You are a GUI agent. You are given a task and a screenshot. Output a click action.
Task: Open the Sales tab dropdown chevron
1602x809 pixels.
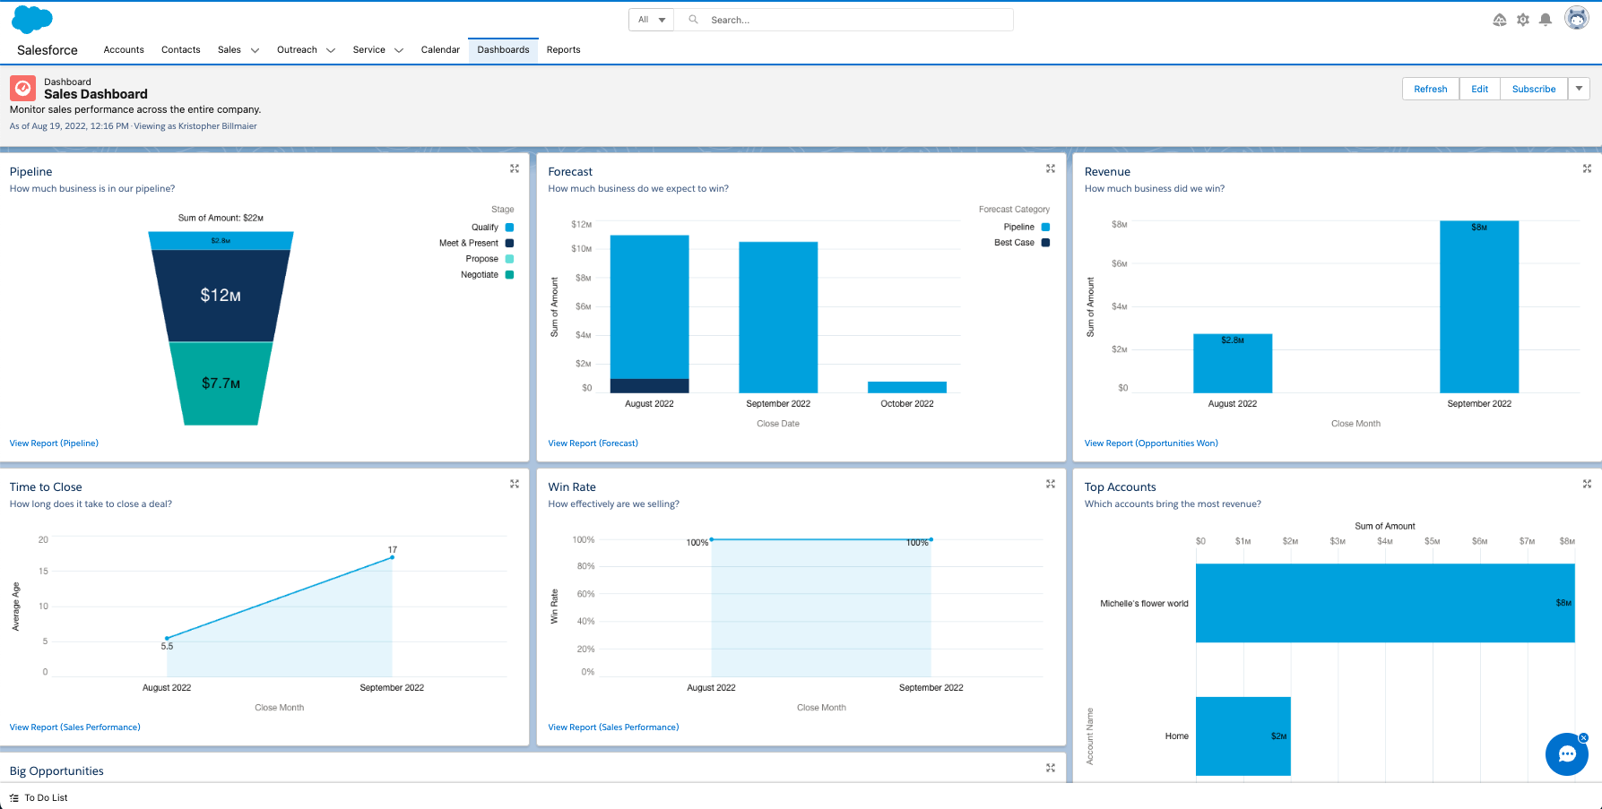(x=255, y=50)
